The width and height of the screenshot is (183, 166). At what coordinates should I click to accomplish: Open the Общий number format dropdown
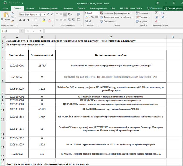click(x=96, y=13)
